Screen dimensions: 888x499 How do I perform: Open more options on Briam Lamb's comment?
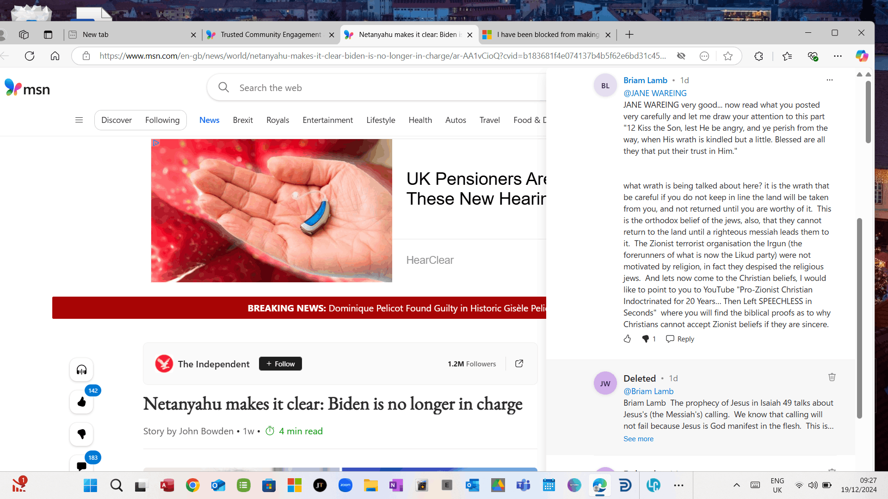[x=829, y=80]
